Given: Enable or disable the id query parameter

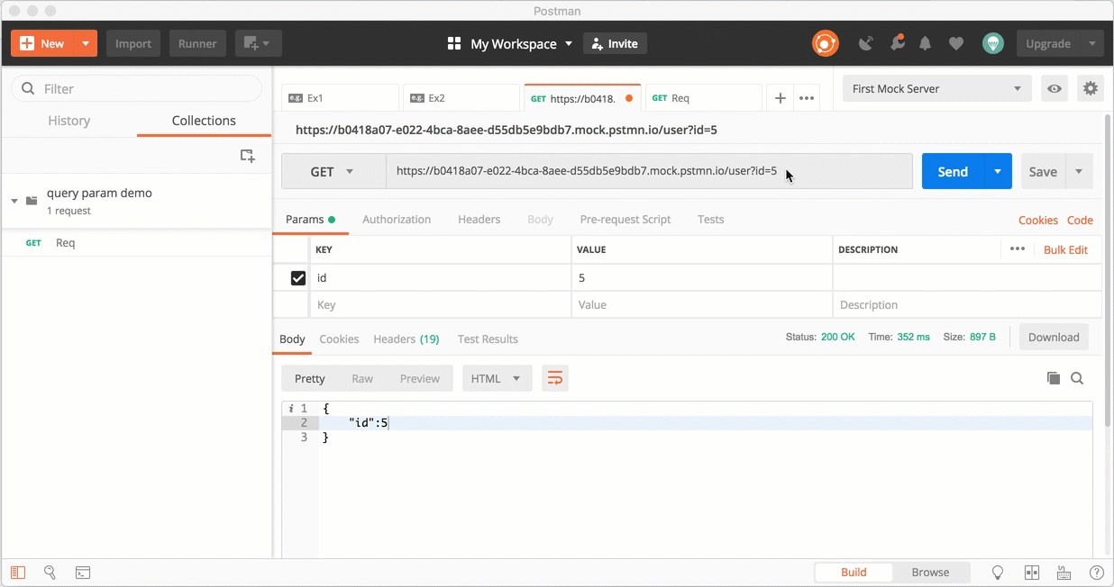Looking at the screenshot, I should click(297, 277).
